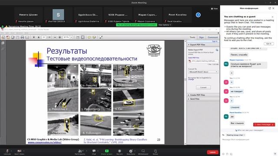Open View Options dropdown of shared screen
278x156 pixels.
165,25
